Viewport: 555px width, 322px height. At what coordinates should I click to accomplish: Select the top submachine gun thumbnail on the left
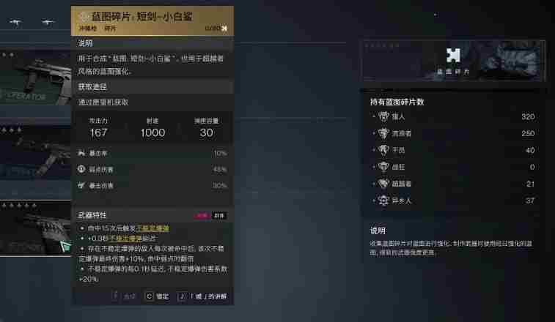tap(35, 78)
